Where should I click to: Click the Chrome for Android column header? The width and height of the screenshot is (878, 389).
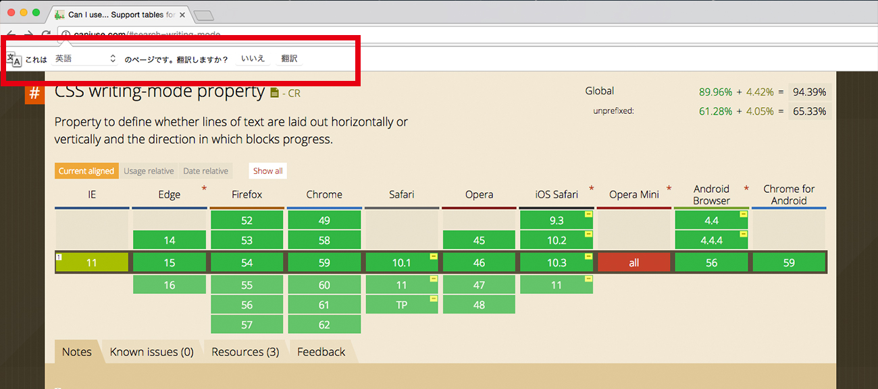789,194
